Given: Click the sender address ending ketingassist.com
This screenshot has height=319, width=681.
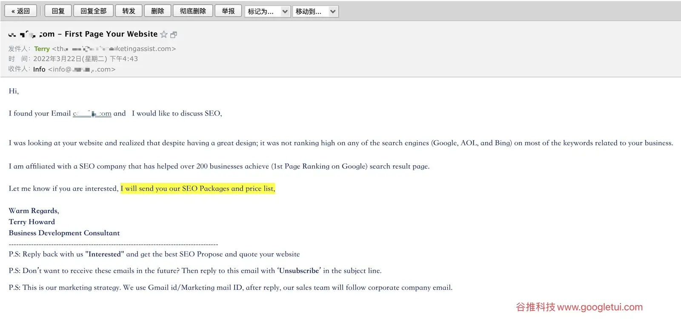Looking at the screenshot, I should [x=114, y=49].
